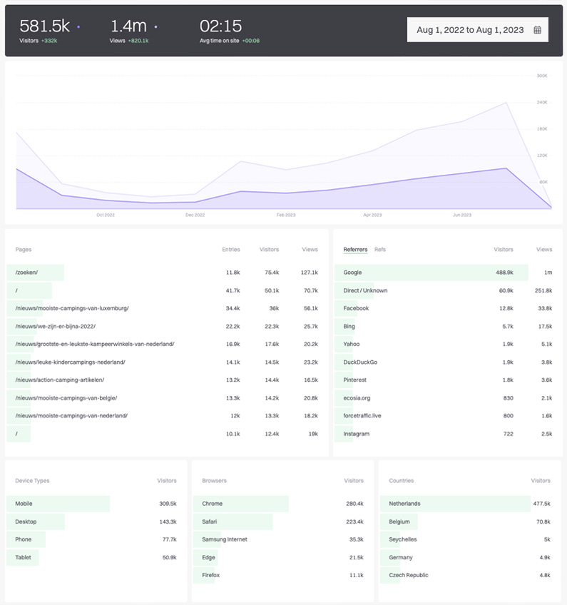Click the forcetraffic.live referrer
Image resolution: width=567 pixels, height=605 pixels.
tap(362, 415)
